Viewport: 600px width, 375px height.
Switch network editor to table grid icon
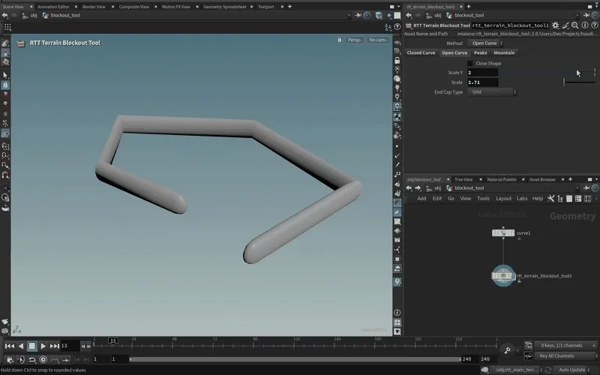point(578,199)
